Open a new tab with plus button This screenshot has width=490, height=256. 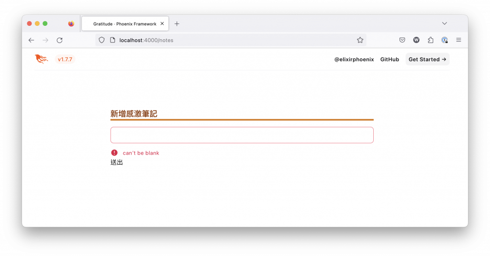177,24
